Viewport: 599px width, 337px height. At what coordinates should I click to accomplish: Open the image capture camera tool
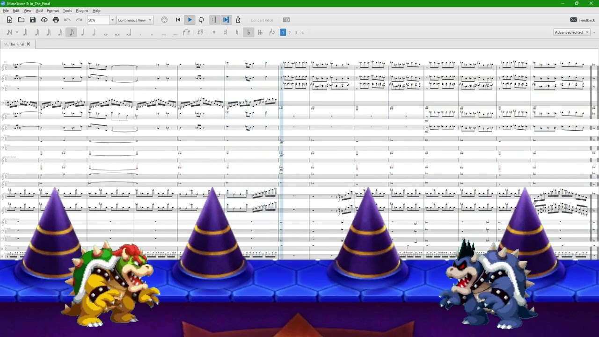pyautogui.click(x=286, y=20)
